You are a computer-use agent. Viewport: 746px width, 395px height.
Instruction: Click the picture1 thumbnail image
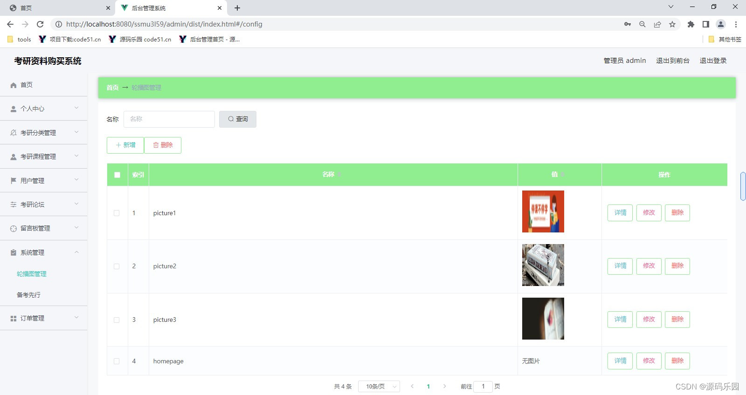(x=543, y=211)
